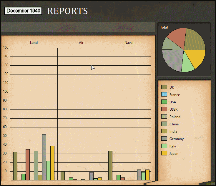Click the China legend label

click(174, 124)
